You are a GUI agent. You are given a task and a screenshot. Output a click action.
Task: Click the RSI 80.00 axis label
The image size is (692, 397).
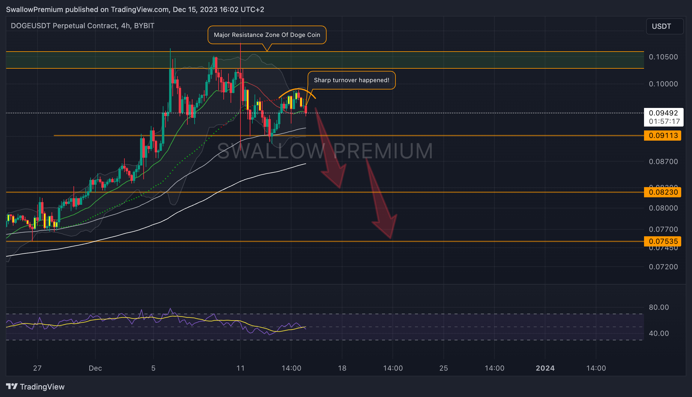(659, 307)
